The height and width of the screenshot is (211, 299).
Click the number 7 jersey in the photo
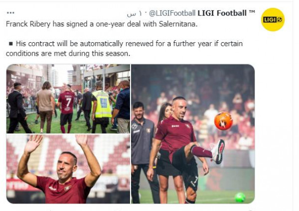tap(66, 103)
